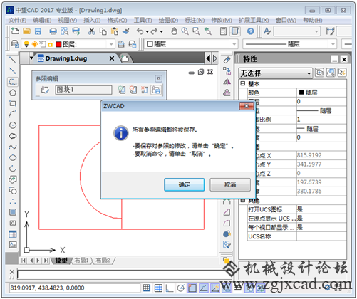357x299 pixels.
Task: Open the Layer Properties Manager icon
Action: [15, 44]
